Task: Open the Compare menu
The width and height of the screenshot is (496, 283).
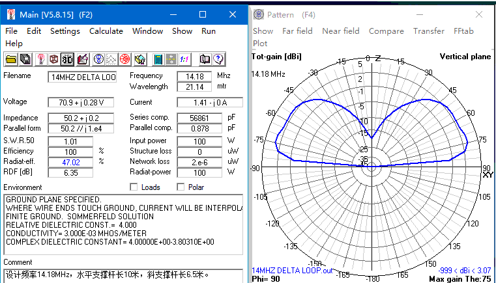Action: [387, 31]
